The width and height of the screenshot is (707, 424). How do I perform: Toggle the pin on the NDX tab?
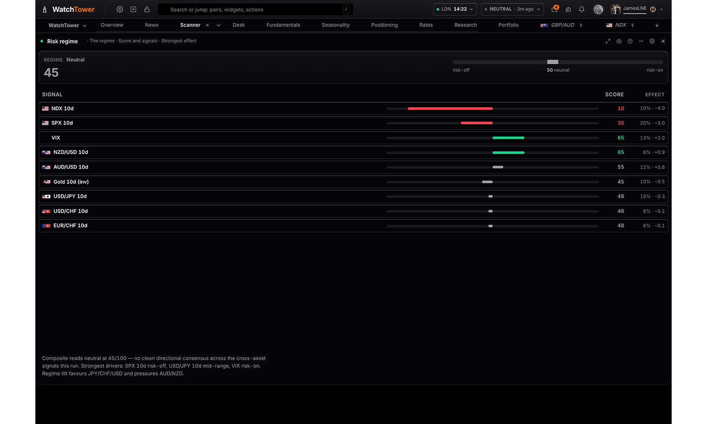click(x=633, y=25)
